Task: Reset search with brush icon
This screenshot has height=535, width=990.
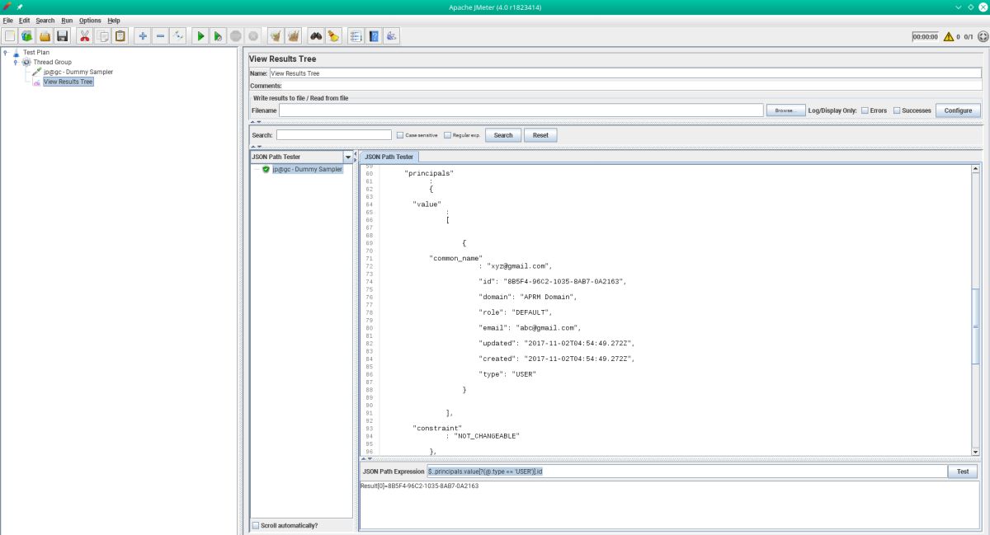Action: click(x=333, y=35)
